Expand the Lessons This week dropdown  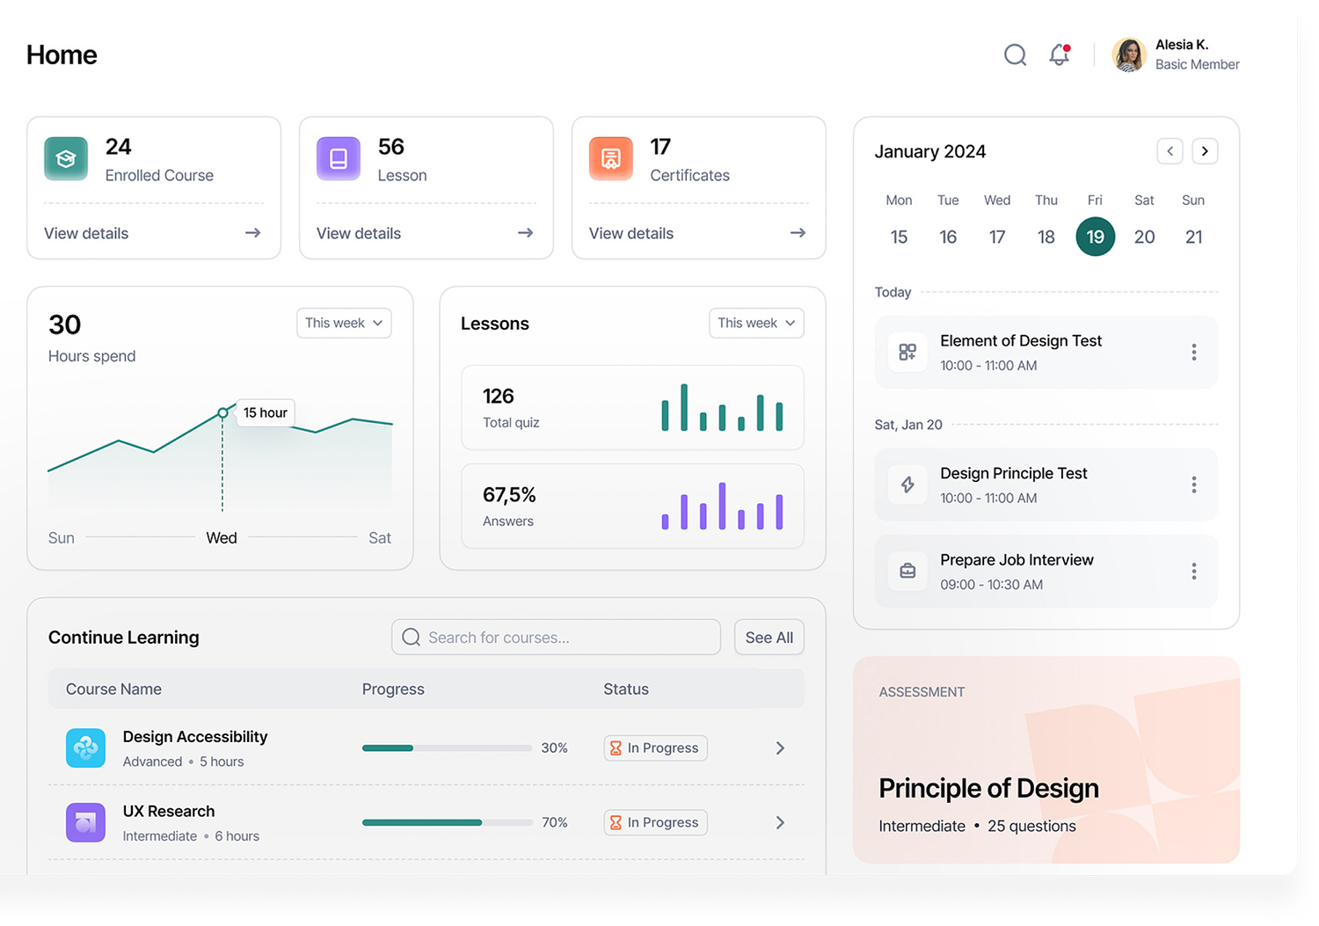pyautogui.click(x=756, y=324)
